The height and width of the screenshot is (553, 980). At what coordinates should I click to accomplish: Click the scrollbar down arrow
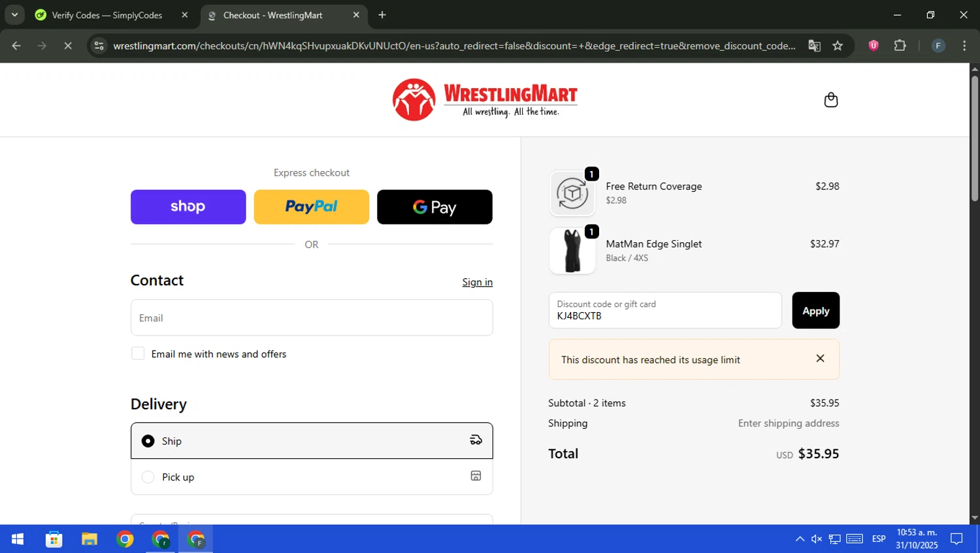tap(974, 518)
